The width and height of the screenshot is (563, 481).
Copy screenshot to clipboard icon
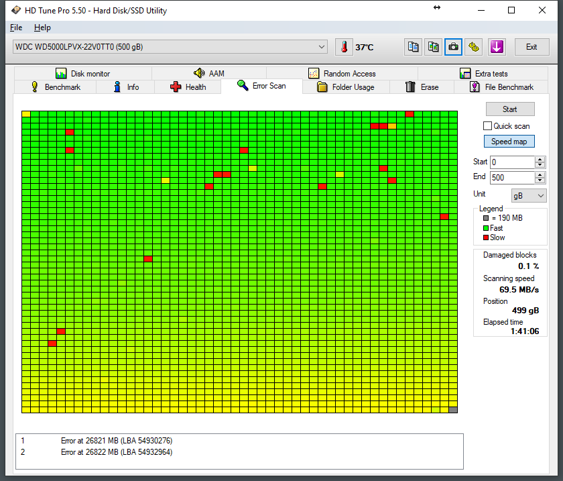click(x=434, y=47)
